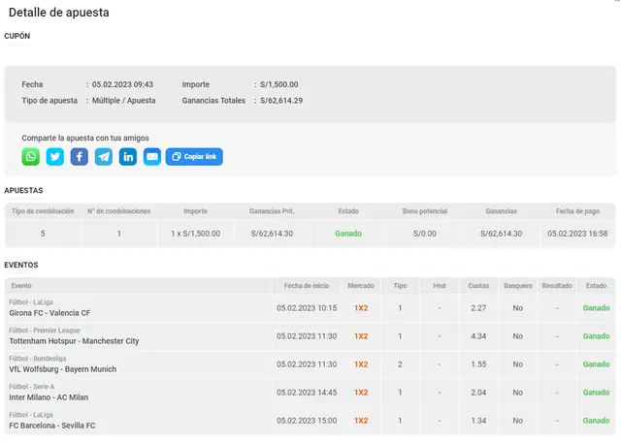Share the bet on LinkedIn

pyautogui.click(x=128, y=157)
